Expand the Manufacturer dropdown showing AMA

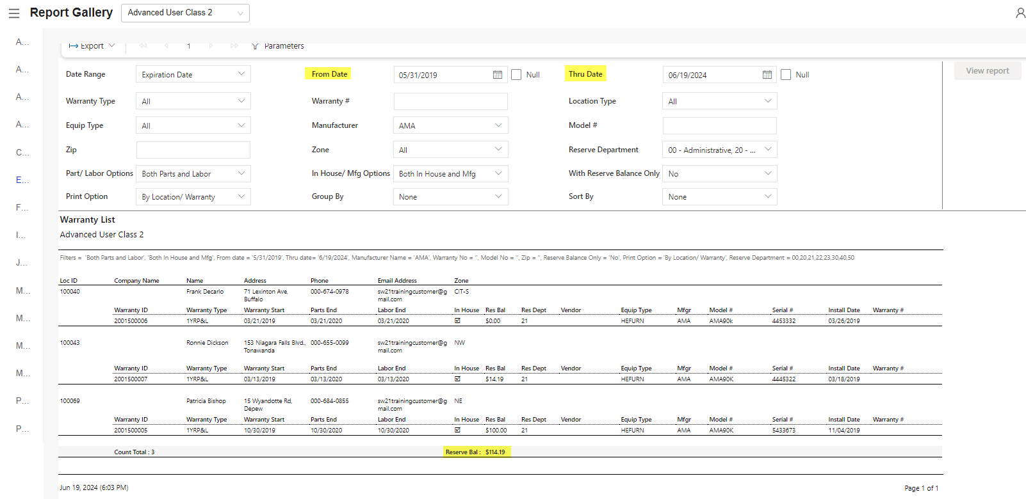451,125
